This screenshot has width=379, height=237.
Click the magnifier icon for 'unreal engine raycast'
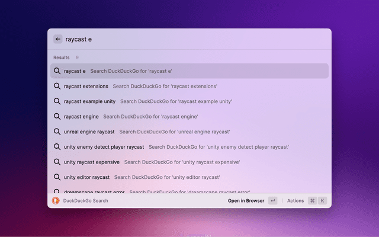coord(57,132)
